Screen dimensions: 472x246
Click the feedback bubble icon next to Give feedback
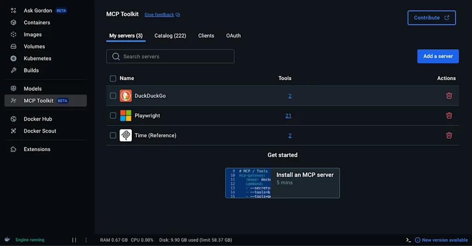tap(178, 15)
